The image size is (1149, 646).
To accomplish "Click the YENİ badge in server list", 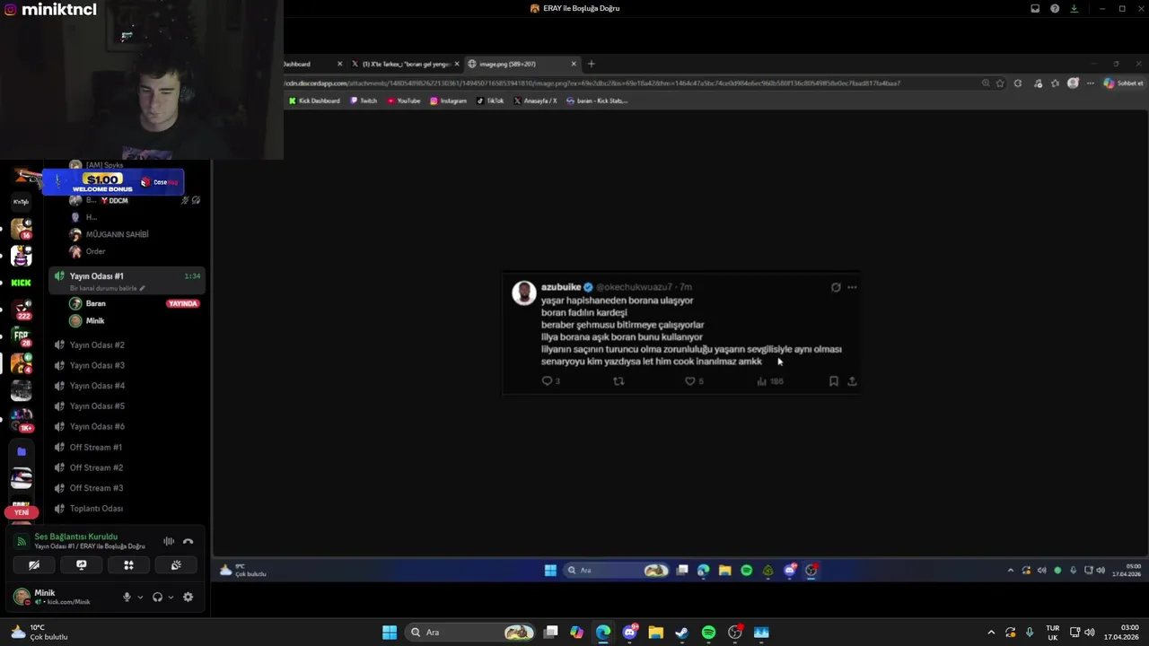I will pos(21,512).
